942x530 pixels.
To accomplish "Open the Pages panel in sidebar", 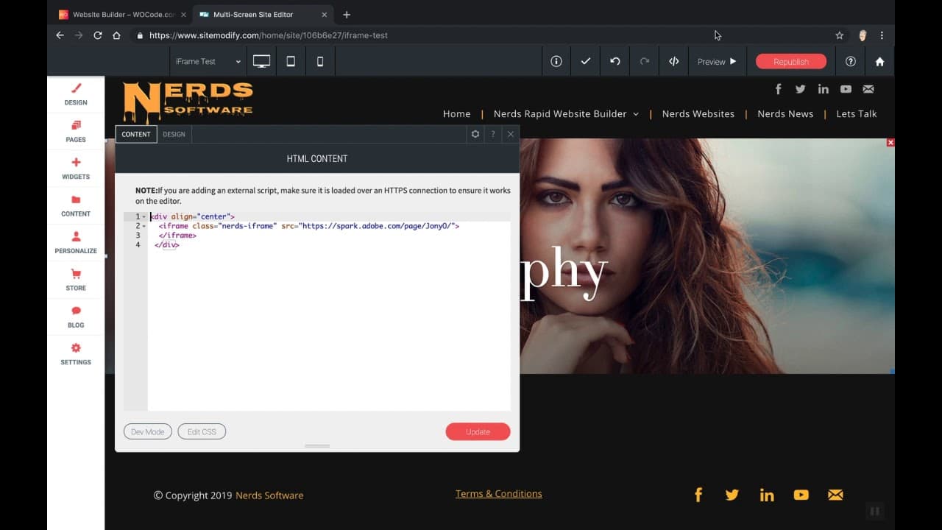I will tap(76, 131).
